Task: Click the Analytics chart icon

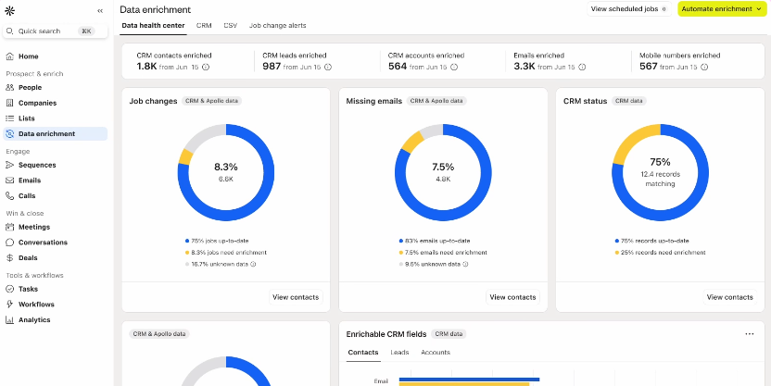Action: pyautogui.click(x=9, y=319)
